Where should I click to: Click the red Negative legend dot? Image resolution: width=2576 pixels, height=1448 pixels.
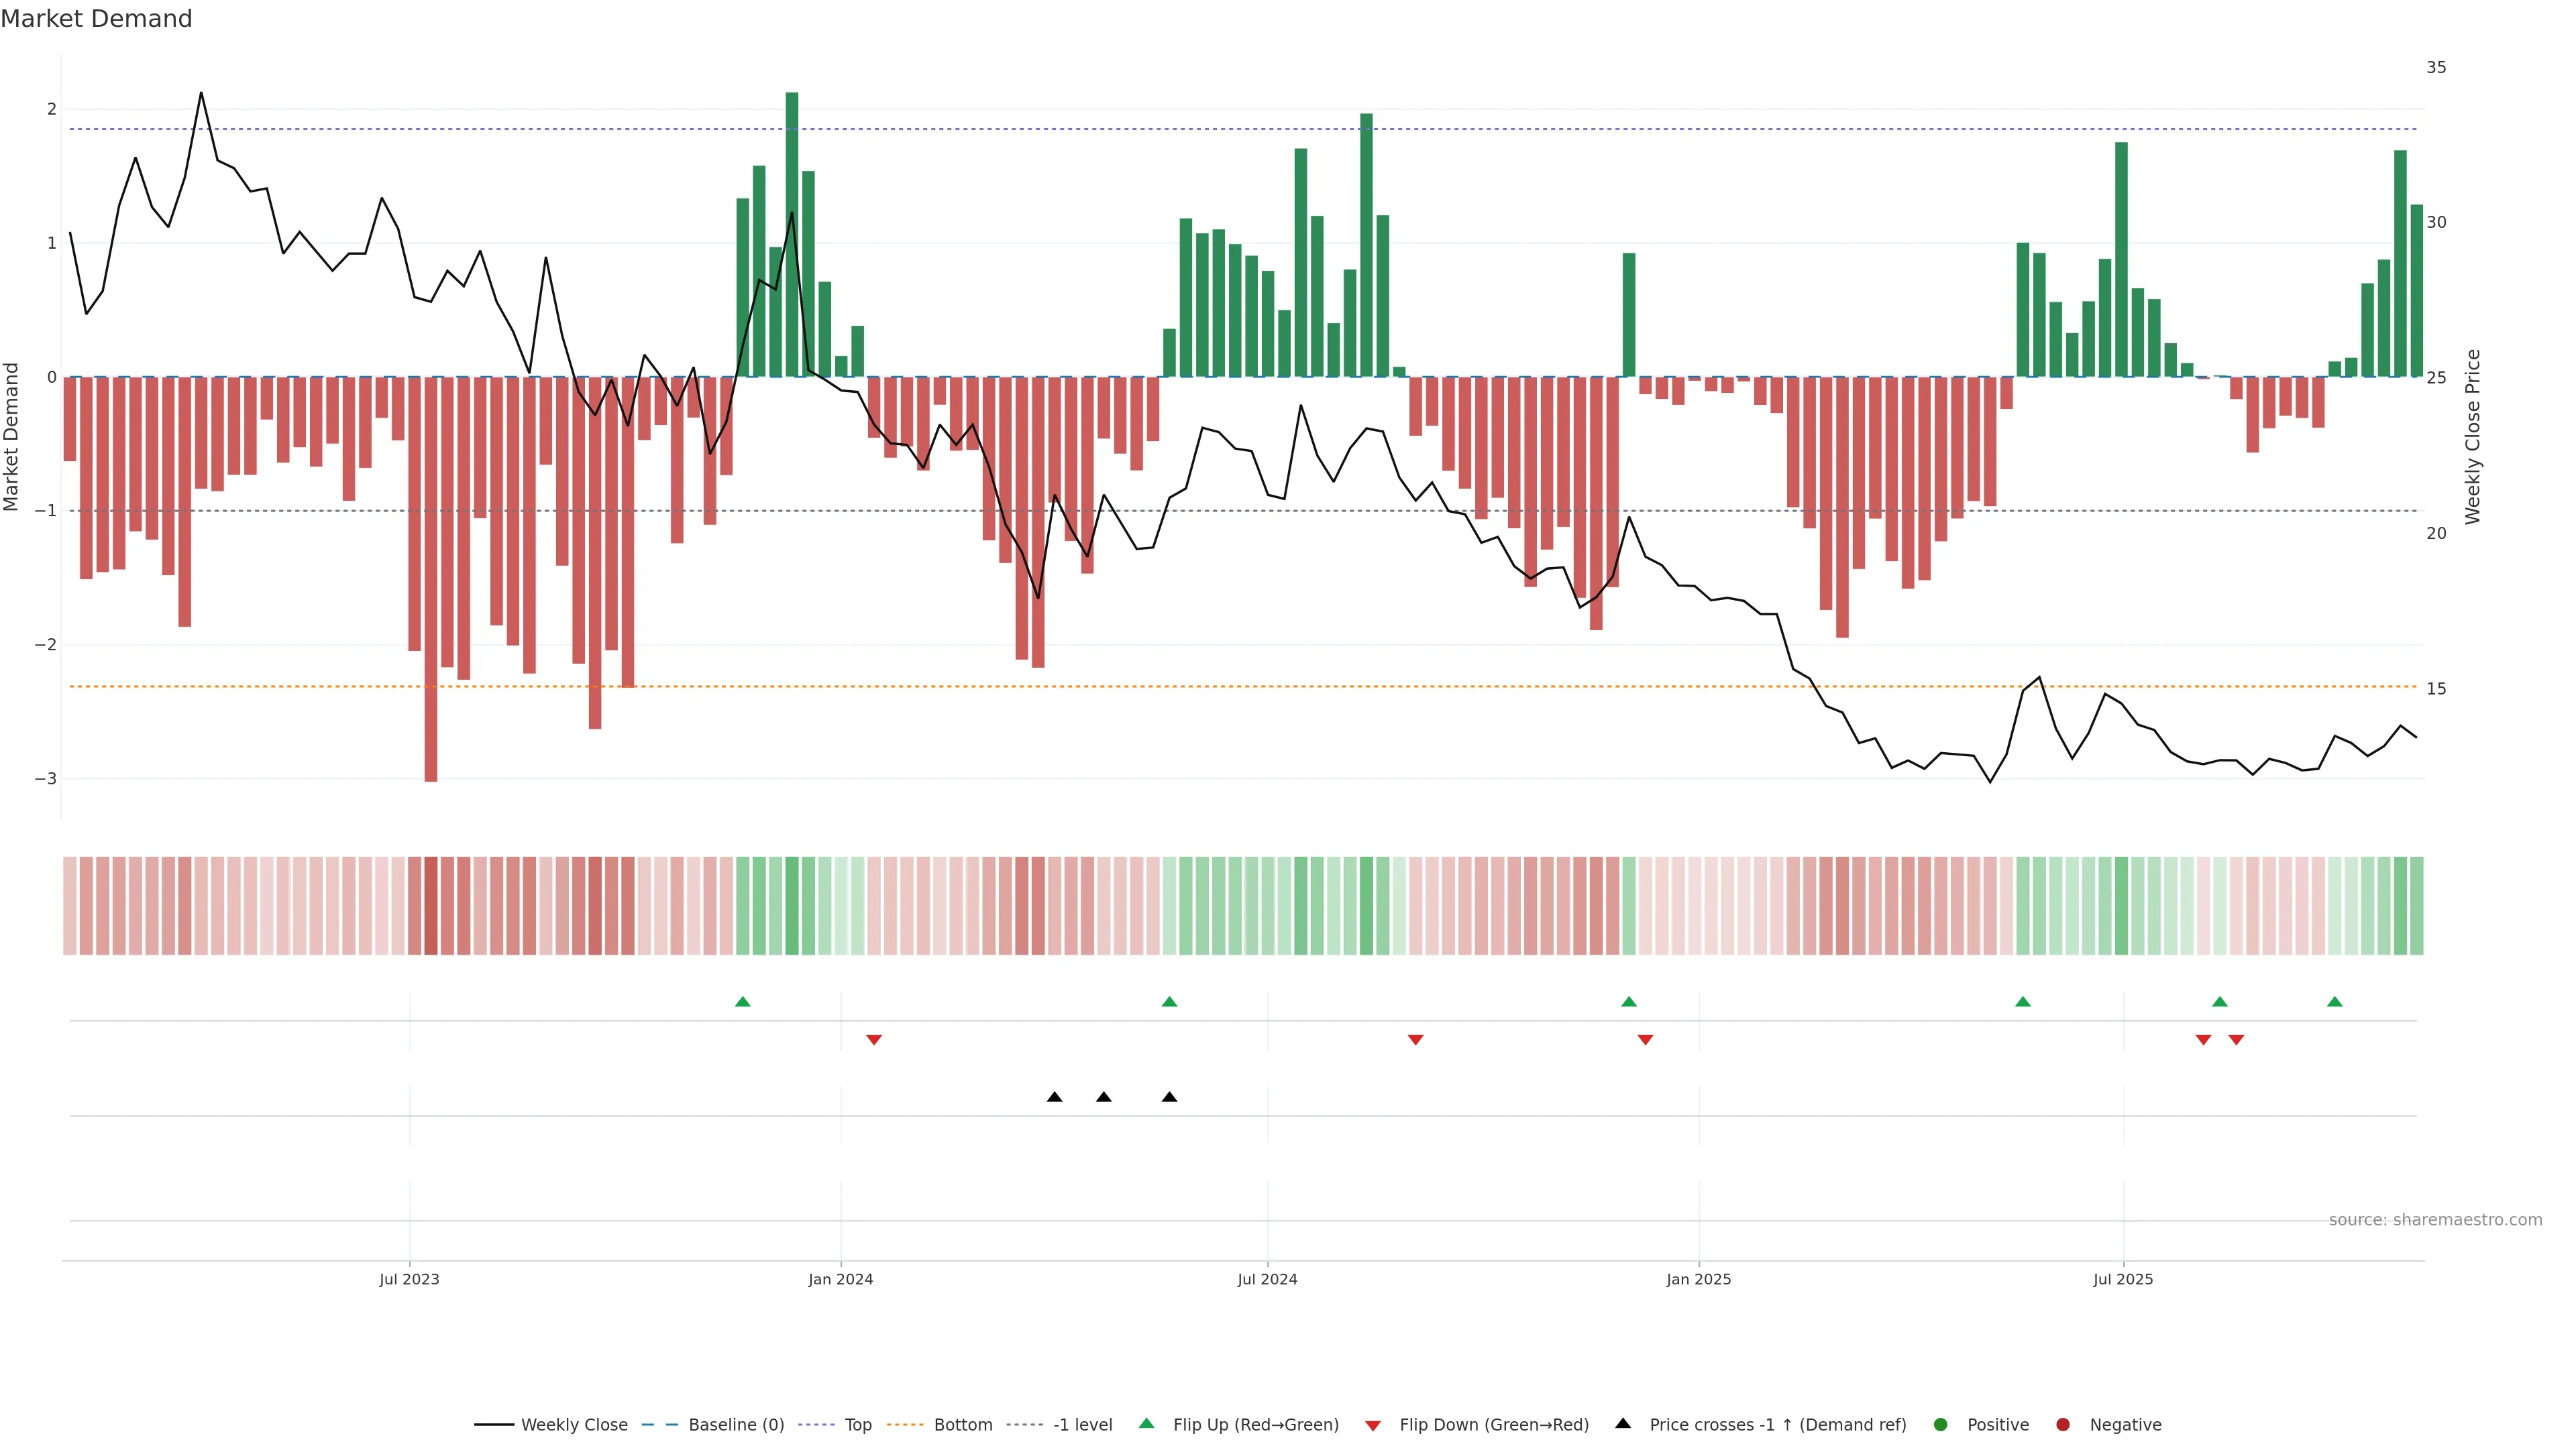2063,1425
